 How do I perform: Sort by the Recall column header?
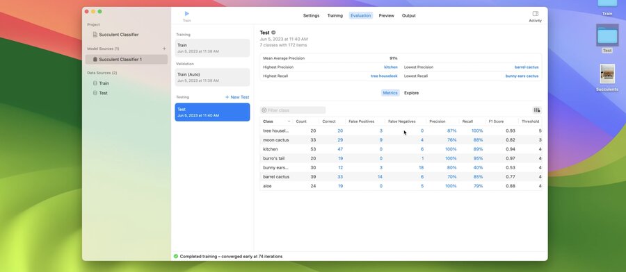(467, 121)
